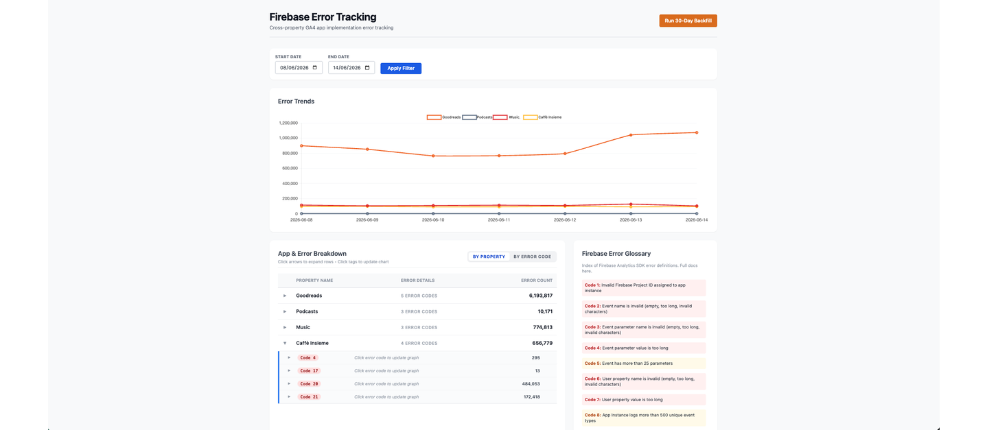Click glossary entry Code 1 Invalid Firebase Project ID
Image resolution: width=987 pixels, height=430 pixels.
pos(643,287)
